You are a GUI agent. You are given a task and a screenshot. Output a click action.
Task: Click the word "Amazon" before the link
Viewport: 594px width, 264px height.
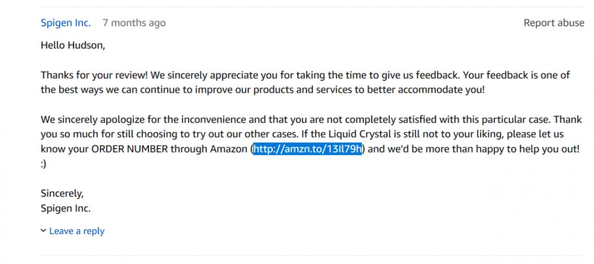229,149
